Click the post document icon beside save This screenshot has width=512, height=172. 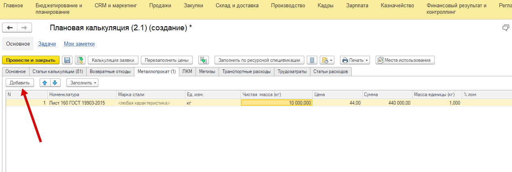click(80, 60)
